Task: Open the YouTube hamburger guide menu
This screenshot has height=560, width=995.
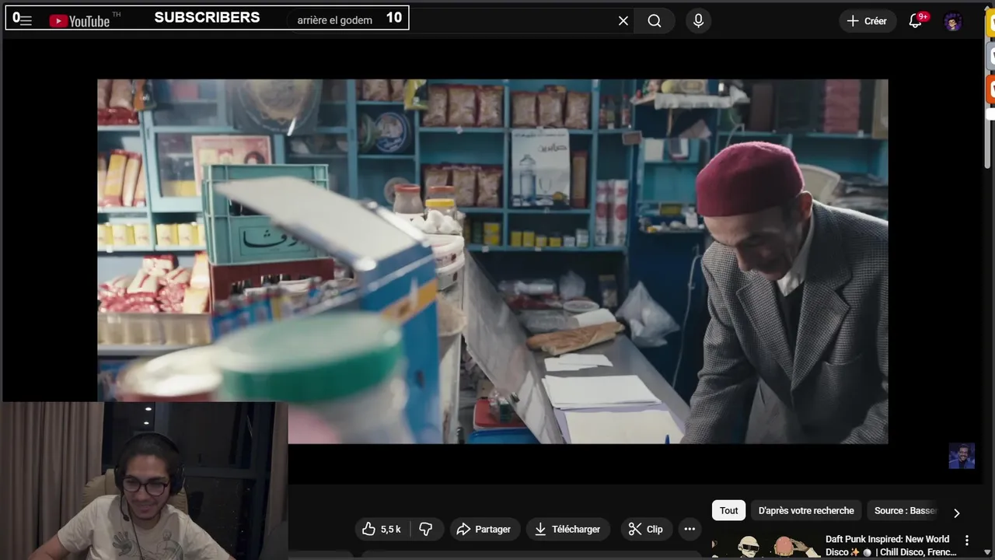Action: click(26, 20)
